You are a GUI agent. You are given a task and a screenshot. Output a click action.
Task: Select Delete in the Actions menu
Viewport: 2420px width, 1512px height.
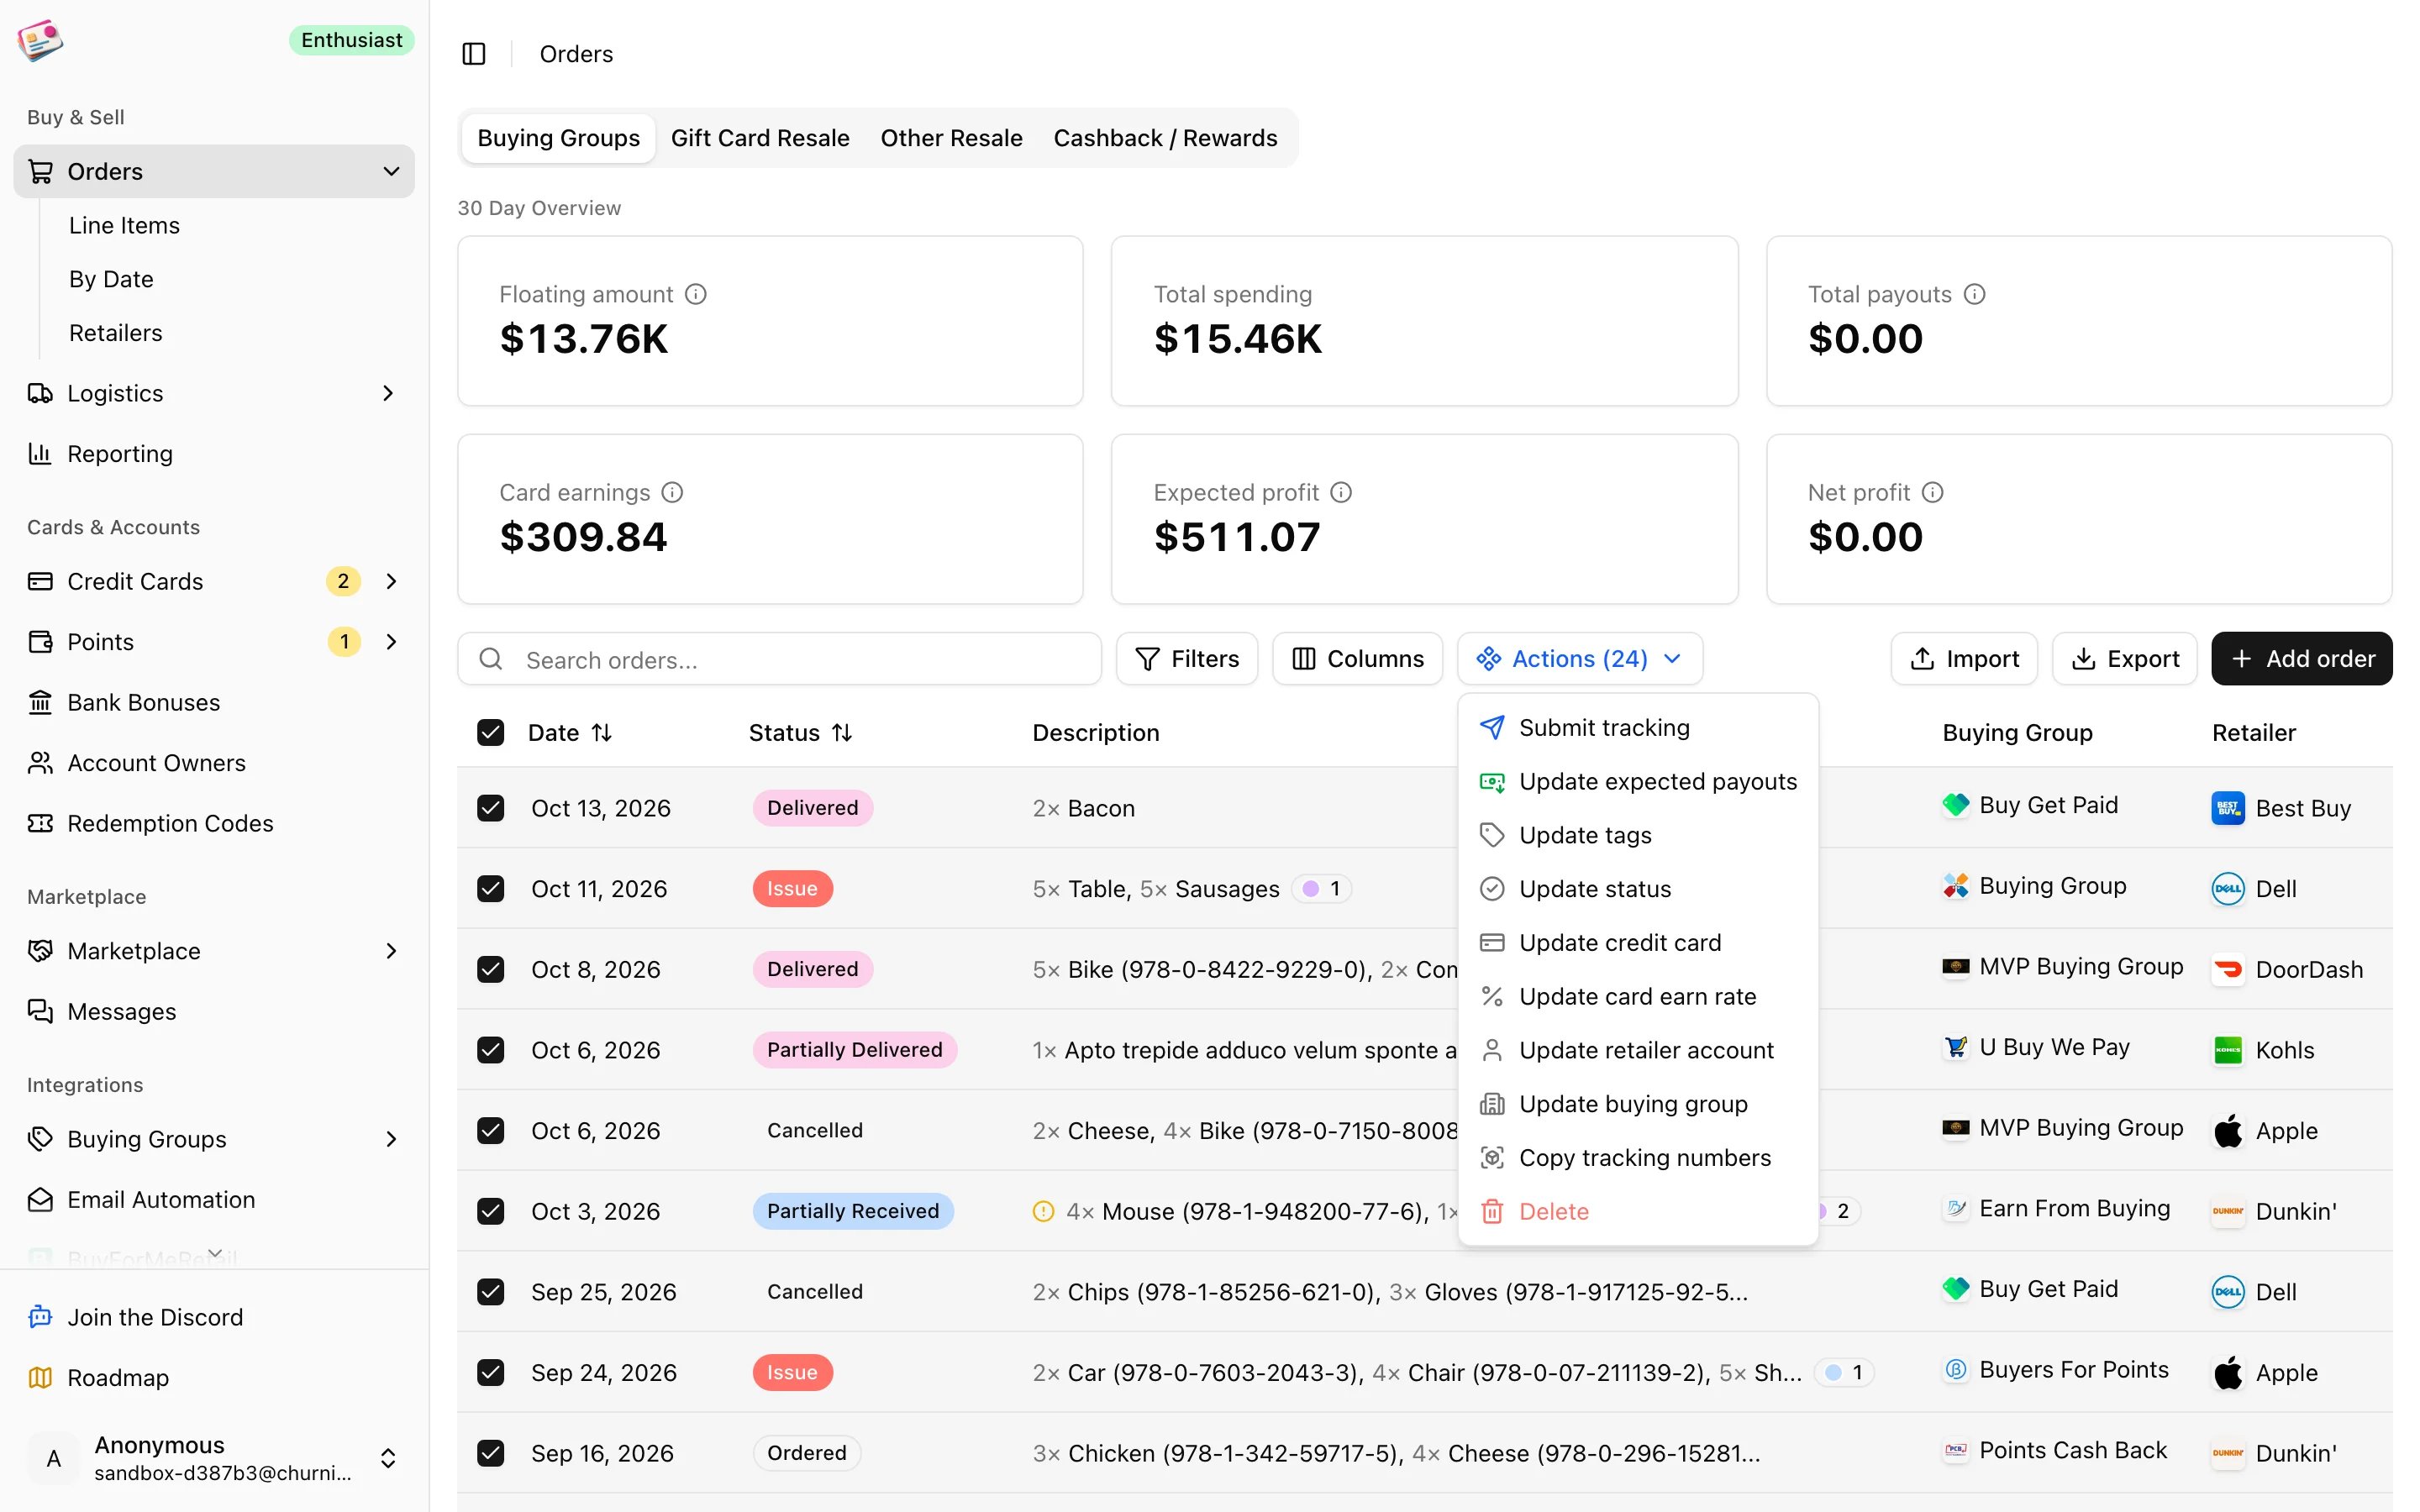point(1638,1212)
